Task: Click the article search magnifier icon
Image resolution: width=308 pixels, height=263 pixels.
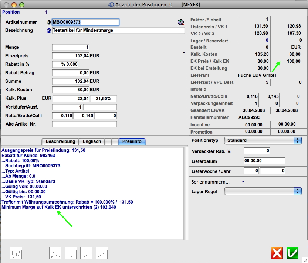Action: (180, 23)
